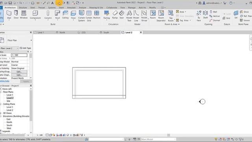The height and width of the screenshot is (142, 252).
Task: Click the Vertical opening tool
Action: 215,16
